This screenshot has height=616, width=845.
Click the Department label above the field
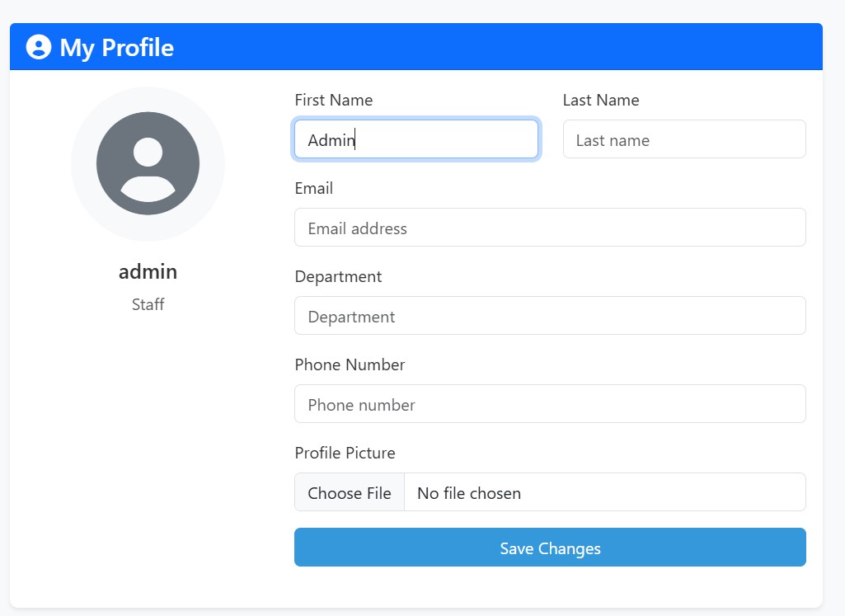(x=338, y=277)
